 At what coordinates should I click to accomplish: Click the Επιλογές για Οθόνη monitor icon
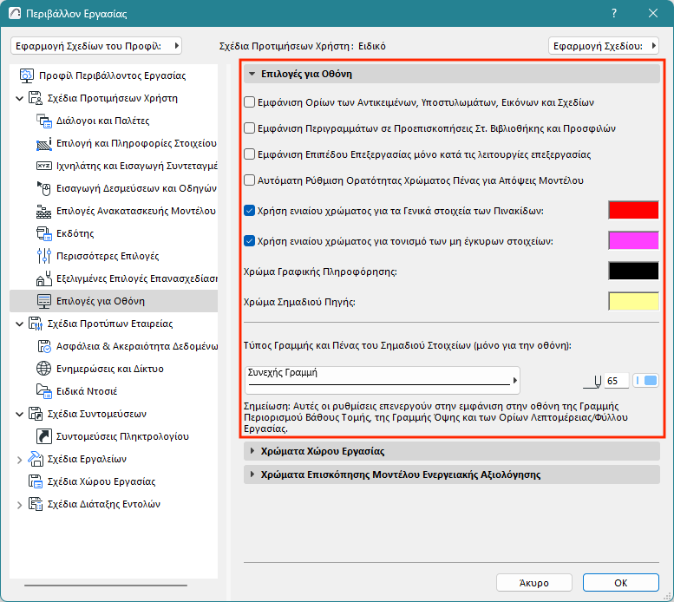tap(44, 301)
